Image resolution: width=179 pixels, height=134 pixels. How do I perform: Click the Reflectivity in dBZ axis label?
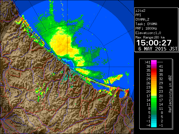(170, 94)
